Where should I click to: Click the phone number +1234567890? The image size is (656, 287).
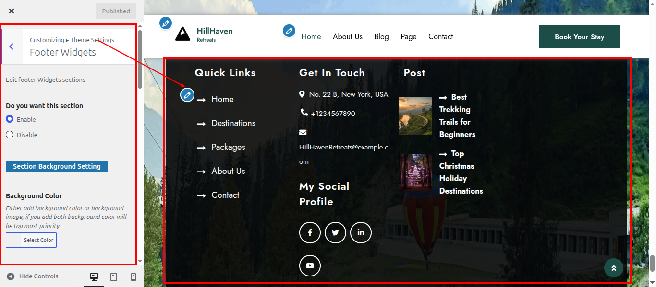333,114
